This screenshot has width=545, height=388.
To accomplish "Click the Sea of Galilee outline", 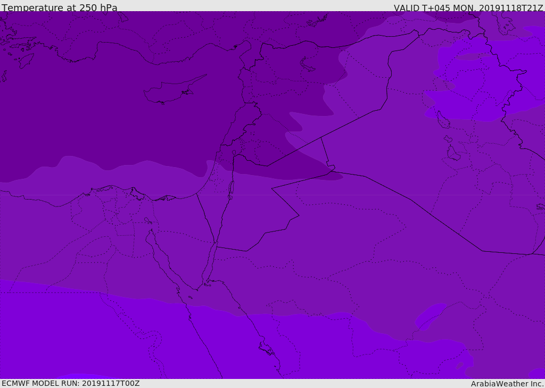I will pyautogui.click(x=234, y=153).
